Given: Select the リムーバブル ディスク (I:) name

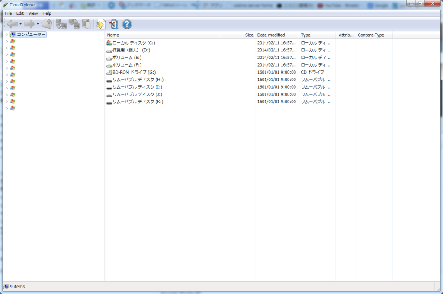Looking at the screenshot, I should click(x=137, y=87).
